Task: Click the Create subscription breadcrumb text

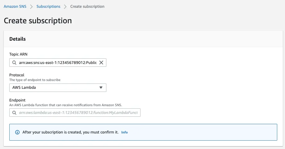Action: point(87,7)
